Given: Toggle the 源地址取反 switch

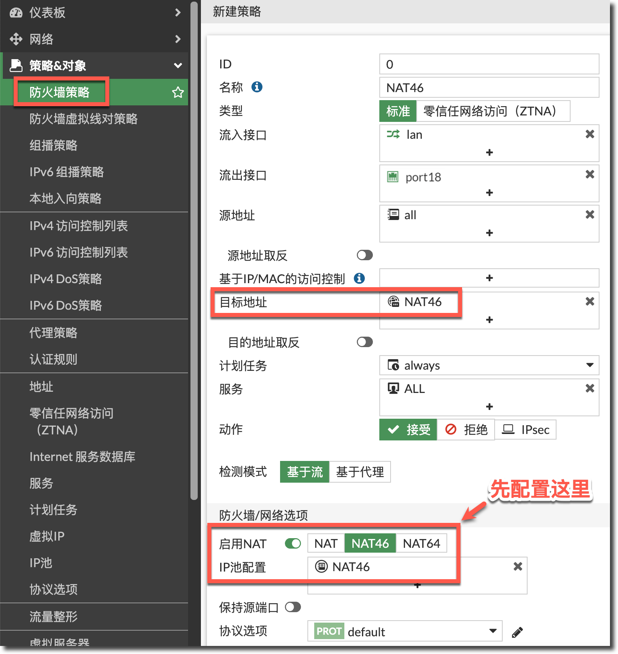Looking at the screenshot, I should [364, 255].
